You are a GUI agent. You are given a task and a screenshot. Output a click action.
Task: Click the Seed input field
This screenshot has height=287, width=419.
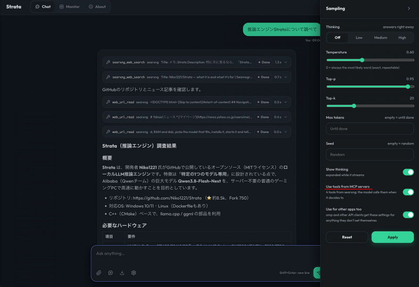tap(370, 154)
